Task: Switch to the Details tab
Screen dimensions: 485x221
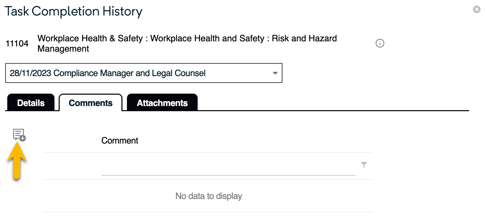Action: coord(31,103)
